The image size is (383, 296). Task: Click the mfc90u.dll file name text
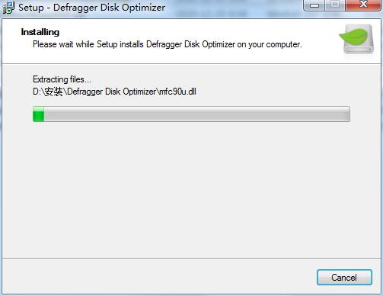(x=177, y=92)
